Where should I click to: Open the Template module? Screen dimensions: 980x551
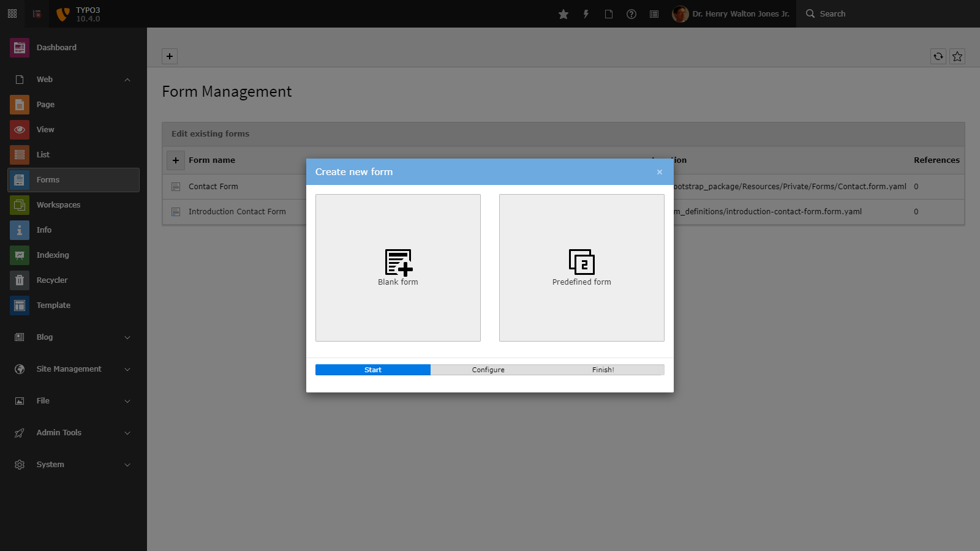tap(53, 305)
